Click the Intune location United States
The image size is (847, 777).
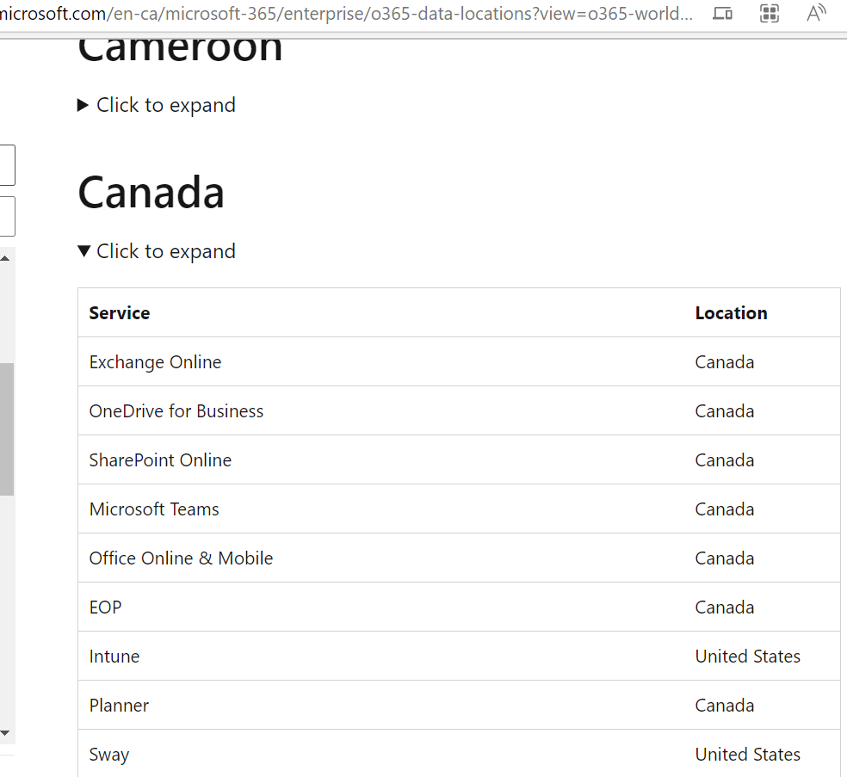coord(748,657)
